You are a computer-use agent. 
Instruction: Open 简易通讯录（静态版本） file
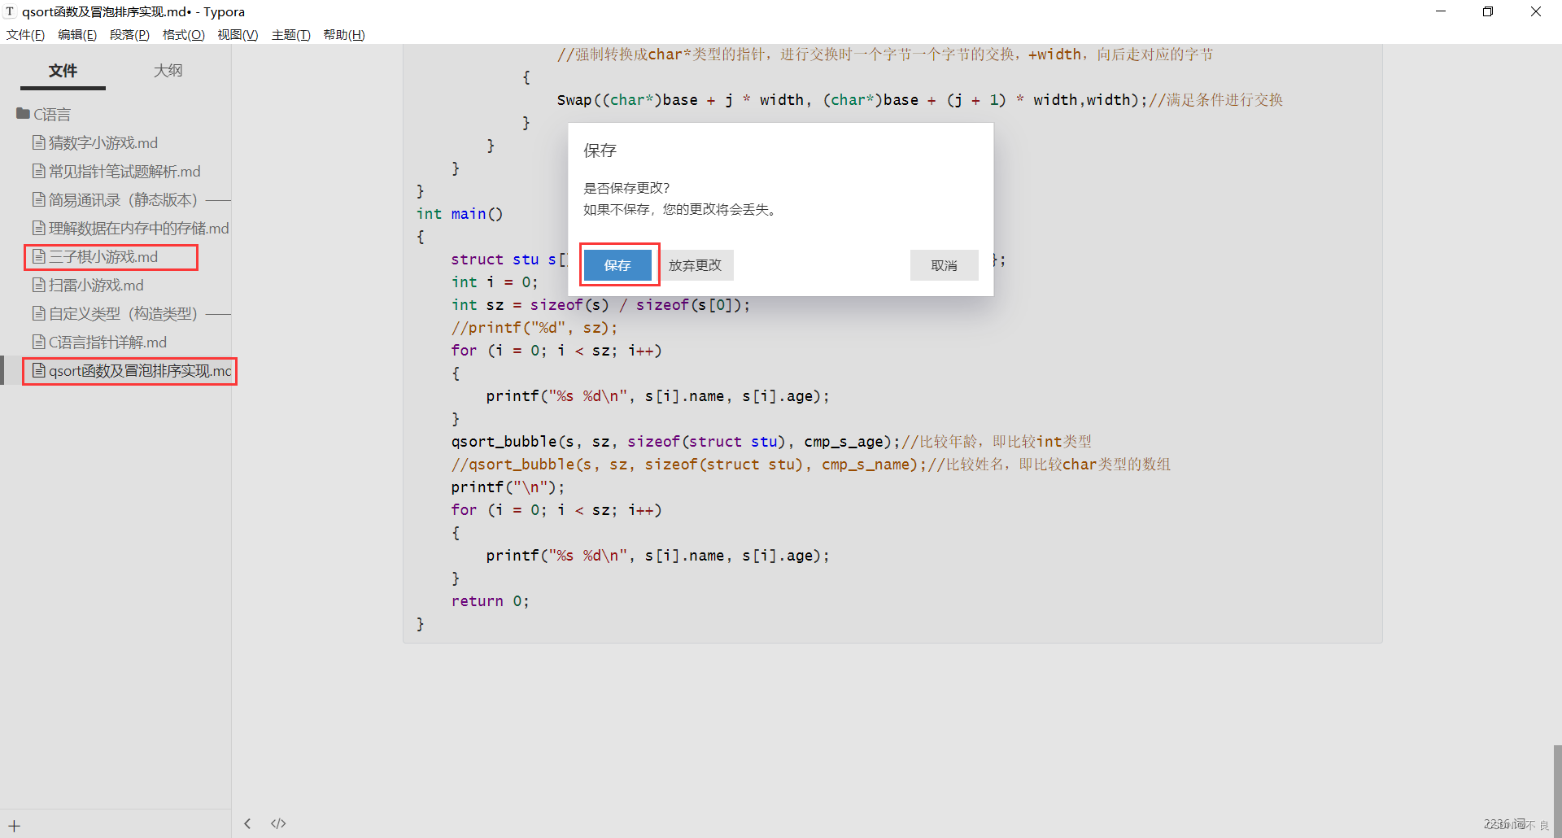click(x=130, y=200)
